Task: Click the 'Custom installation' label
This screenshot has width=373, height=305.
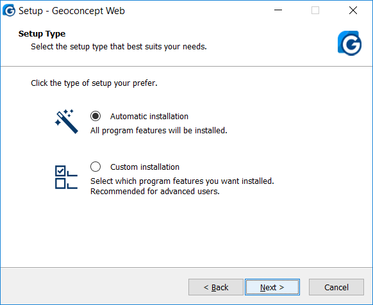Action: [145, 167]
